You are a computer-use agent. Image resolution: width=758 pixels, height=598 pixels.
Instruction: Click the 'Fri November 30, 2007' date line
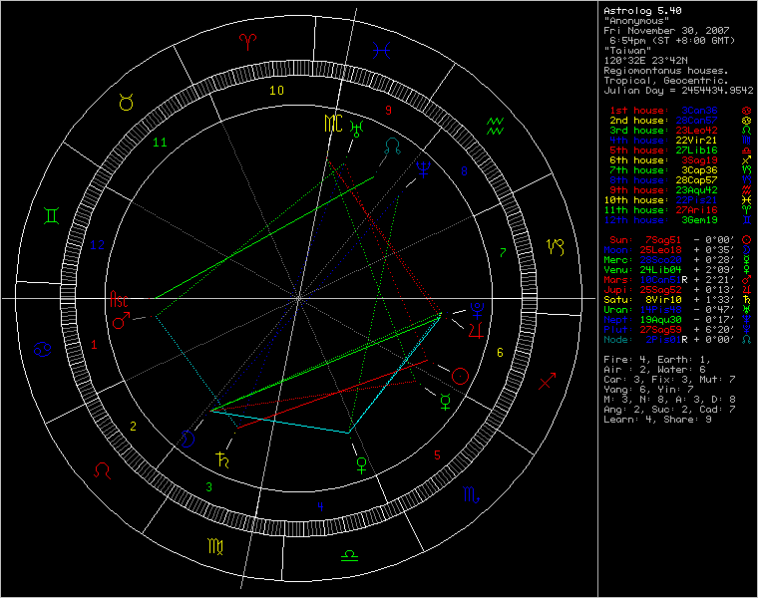[666, 31]
